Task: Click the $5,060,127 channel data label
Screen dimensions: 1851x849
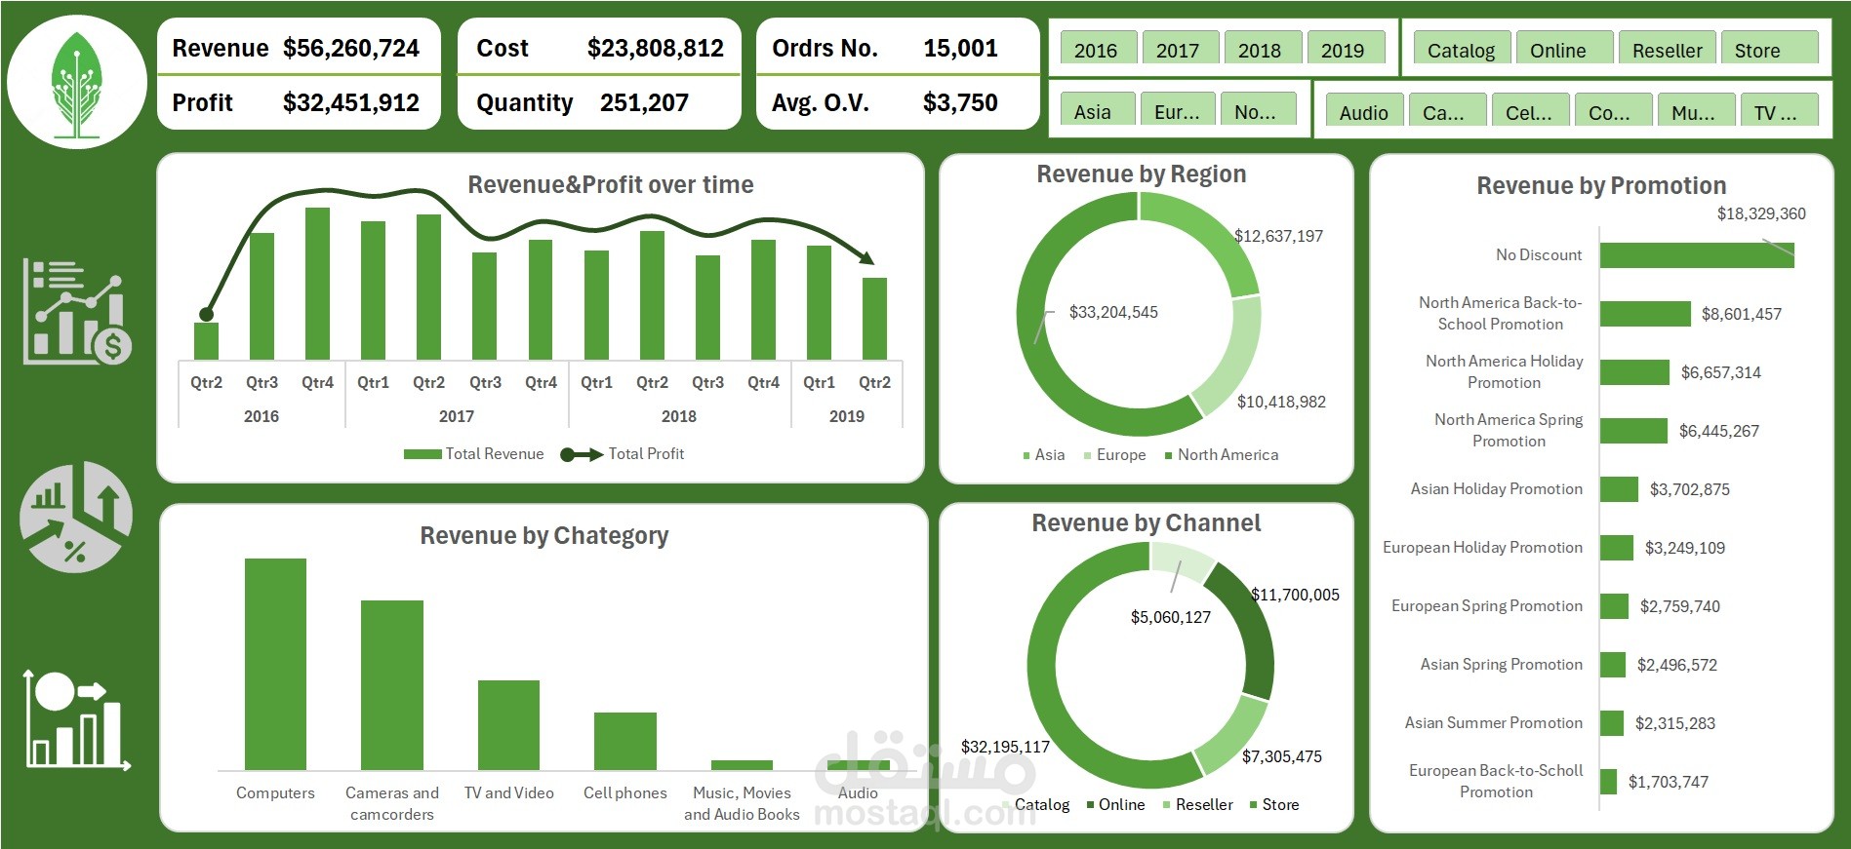Action: click(1171, 617)
